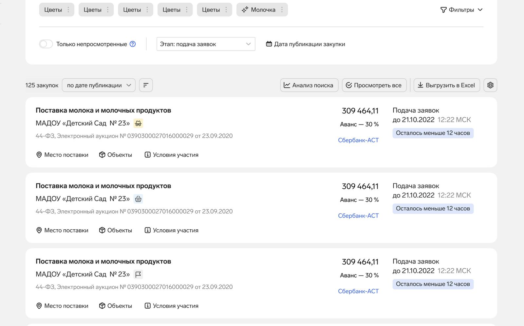Click the Просмотреть все button
Image resolution: width=524 pixels, height=326 pixels.
[x=374, y=85]
